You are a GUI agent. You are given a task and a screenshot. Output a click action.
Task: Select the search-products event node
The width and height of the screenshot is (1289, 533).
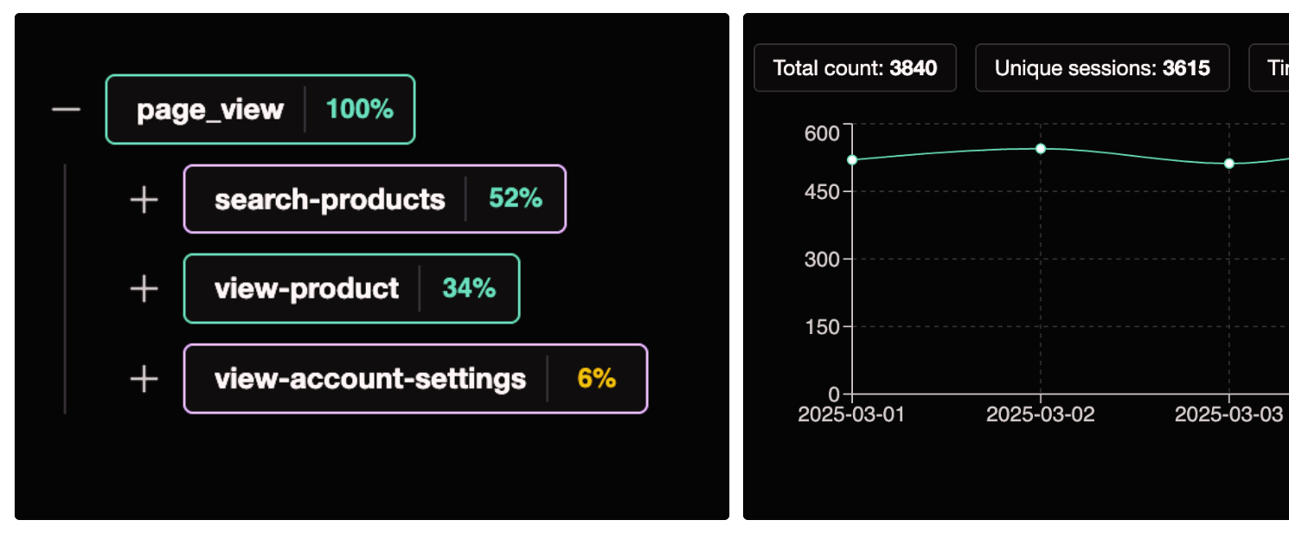pyautogui.click(x=329, y=199)
